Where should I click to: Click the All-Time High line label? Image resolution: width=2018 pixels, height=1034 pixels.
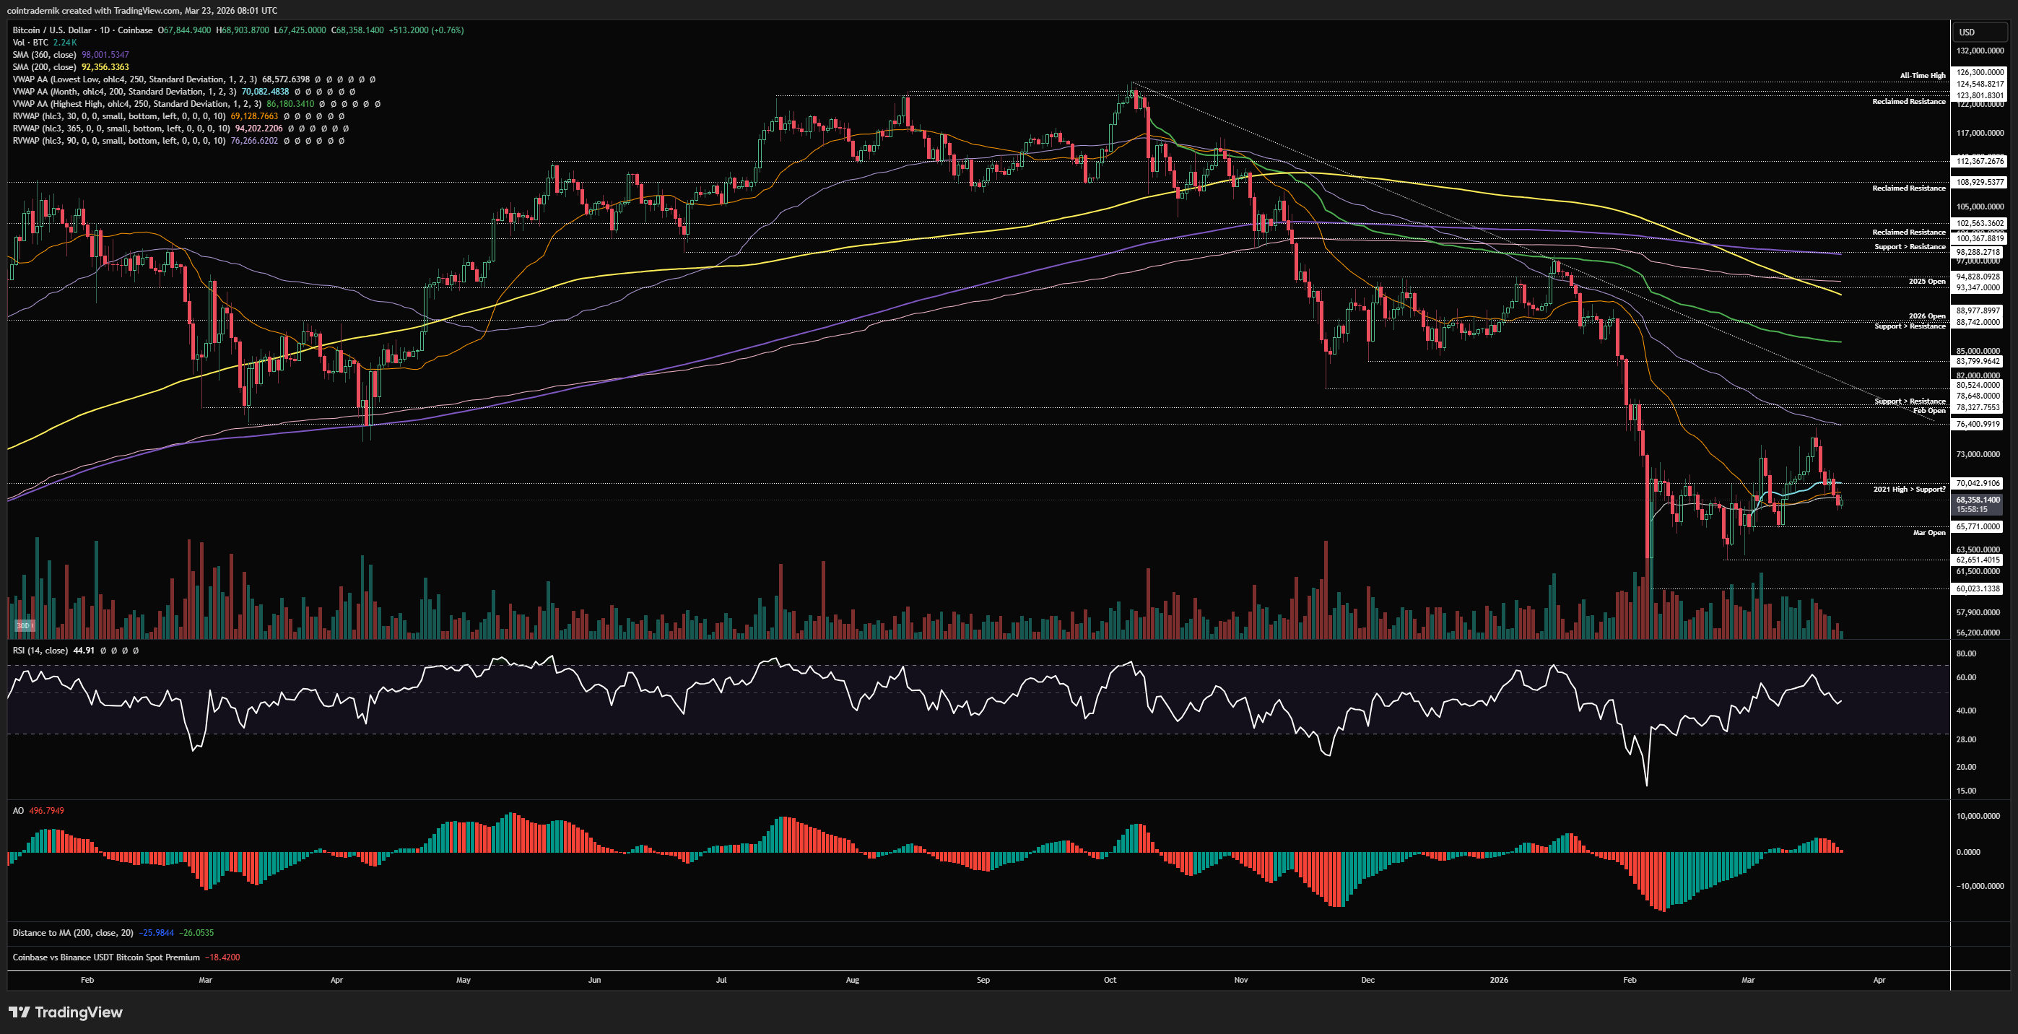pos(1922,75)
